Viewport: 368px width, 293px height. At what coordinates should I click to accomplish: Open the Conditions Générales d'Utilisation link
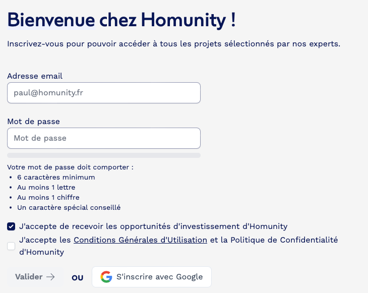click(140, 240)
